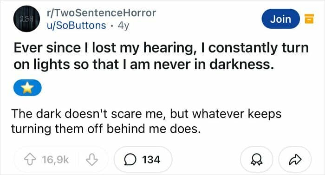
Task: Open comments via the speech bubble icon
Action: [x=130, y=160]
